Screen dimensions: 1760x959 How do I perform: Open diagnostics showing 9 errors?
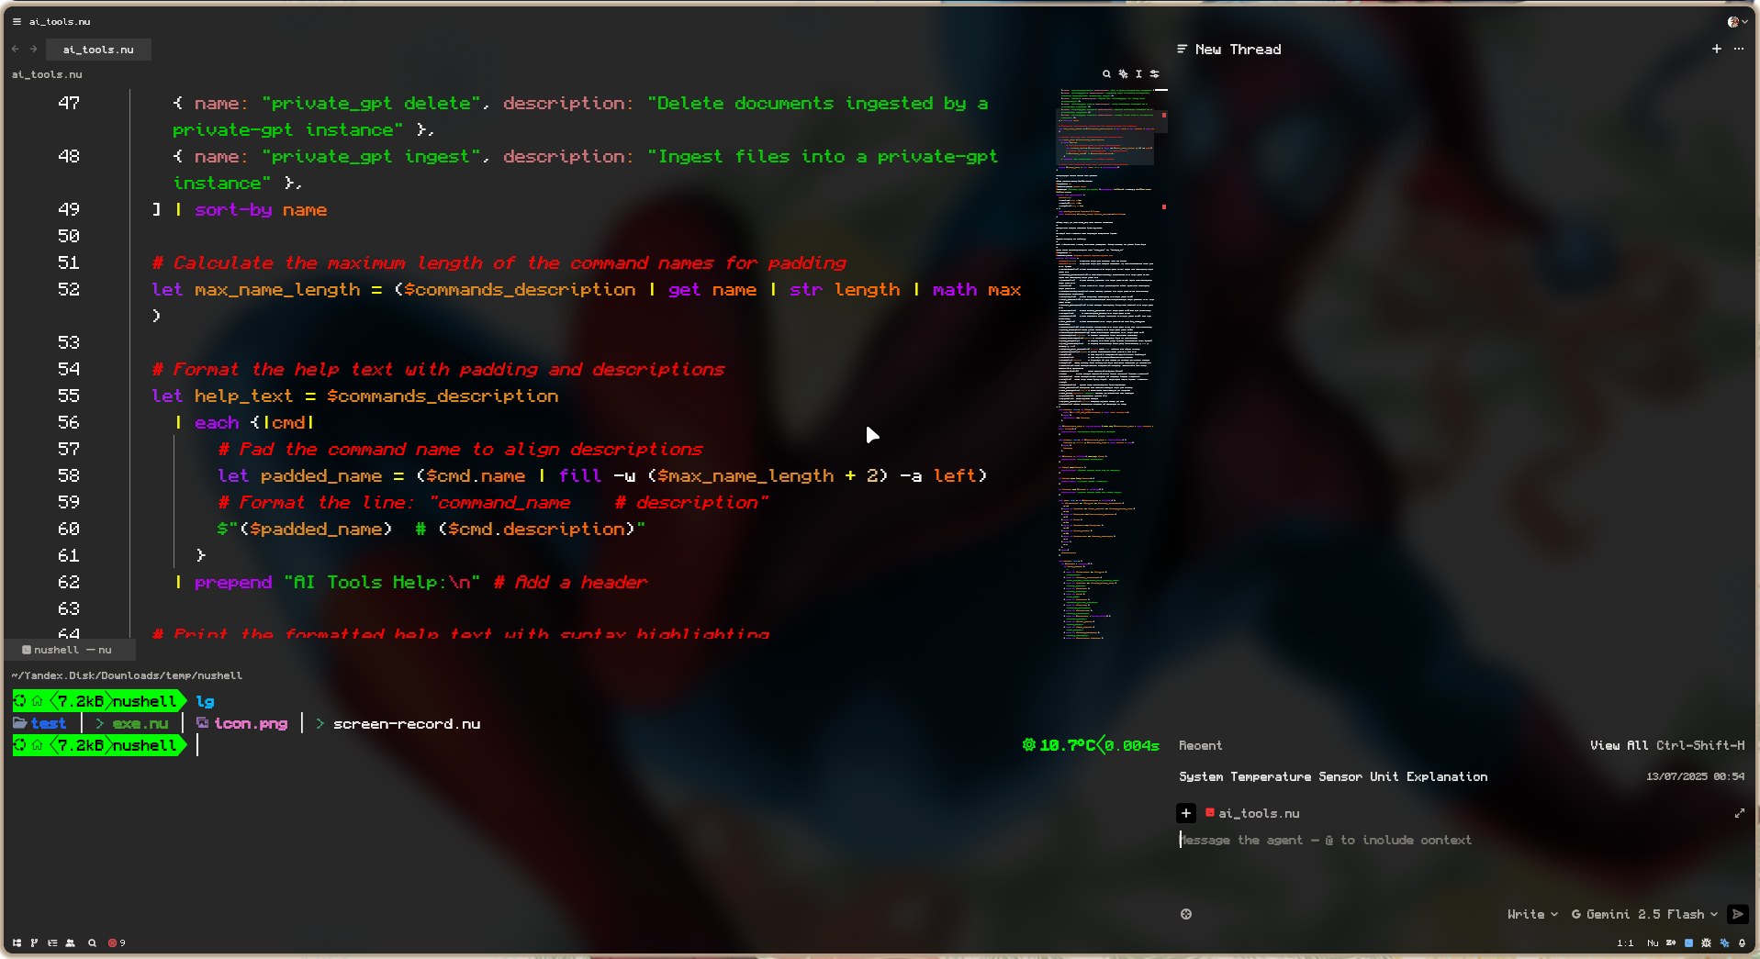pos(117,942)
